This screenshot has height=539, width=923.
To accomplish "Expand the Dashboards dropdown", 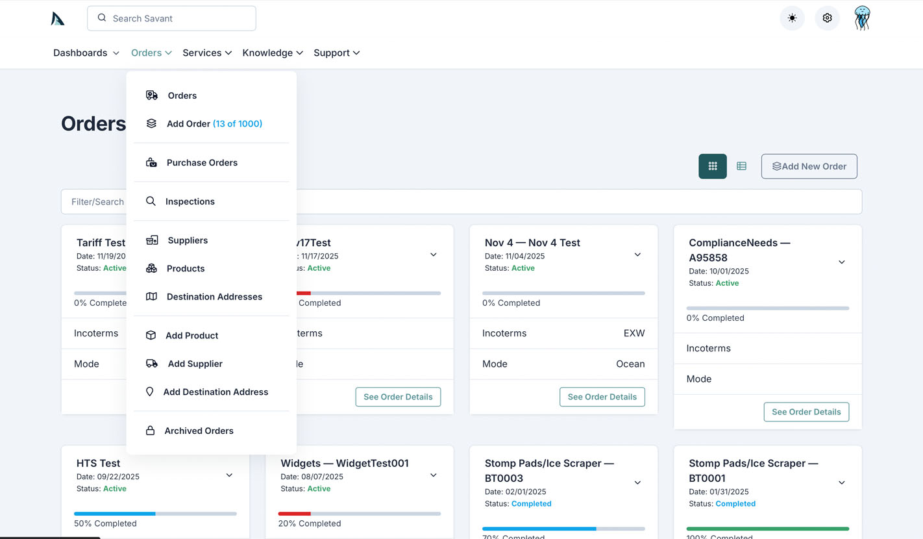I will (x=86, y=53).
